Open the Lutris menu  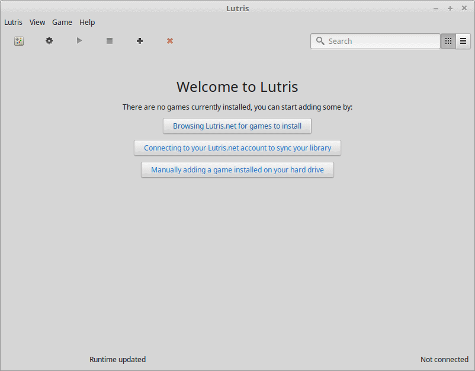tap(14, 23)
